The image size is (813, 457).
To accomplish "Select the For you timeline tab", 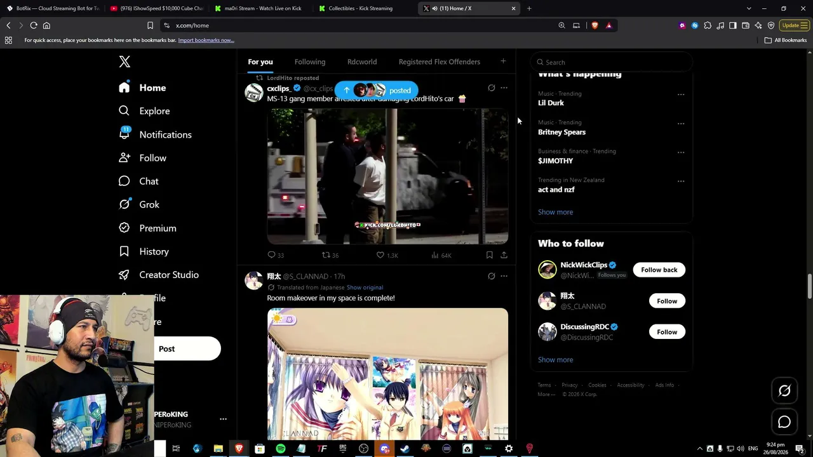I will (x=260, y=62).
